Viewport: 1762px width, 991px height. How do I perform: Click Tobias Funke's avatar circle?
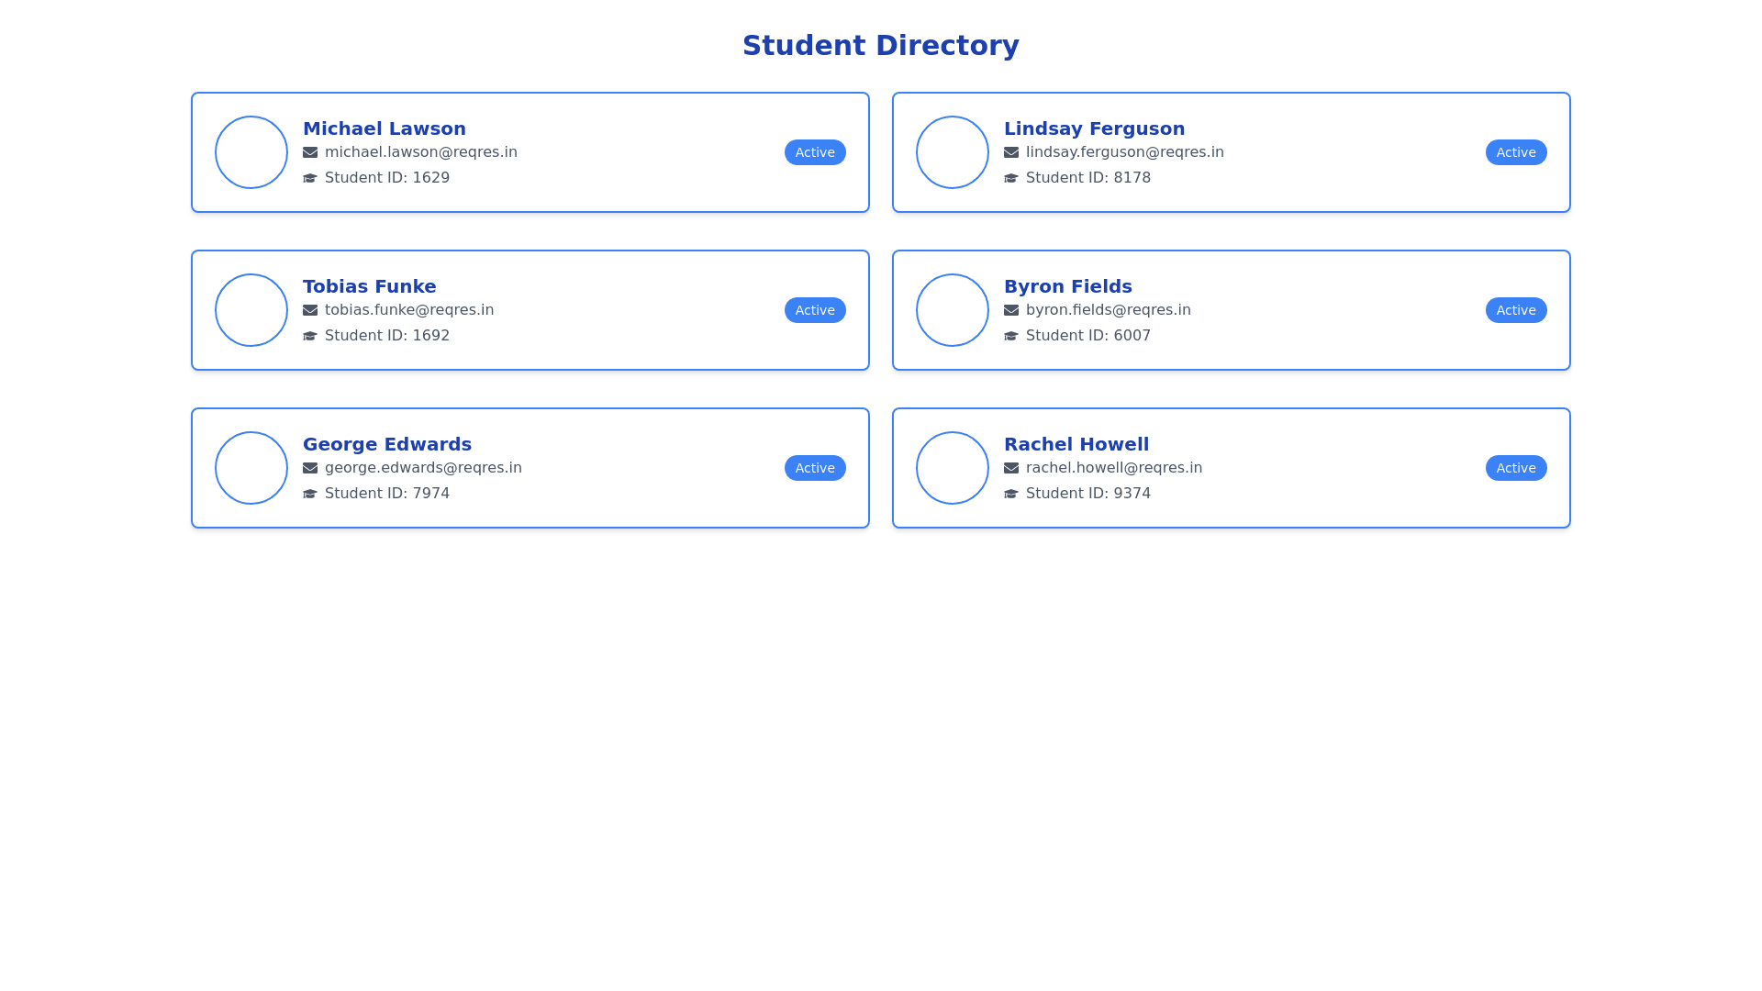pos(251,310)
